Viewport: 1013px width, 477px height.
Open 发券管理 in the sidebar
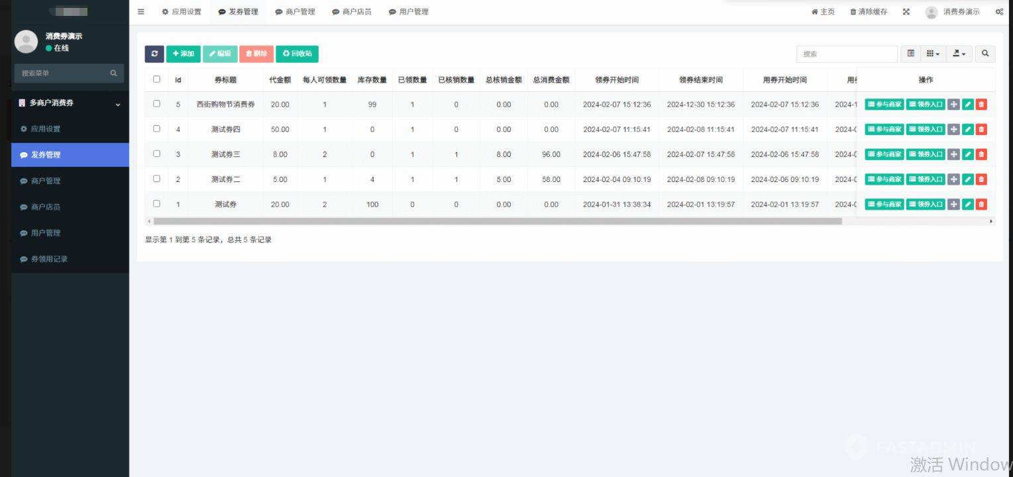(x=70, y=155)
